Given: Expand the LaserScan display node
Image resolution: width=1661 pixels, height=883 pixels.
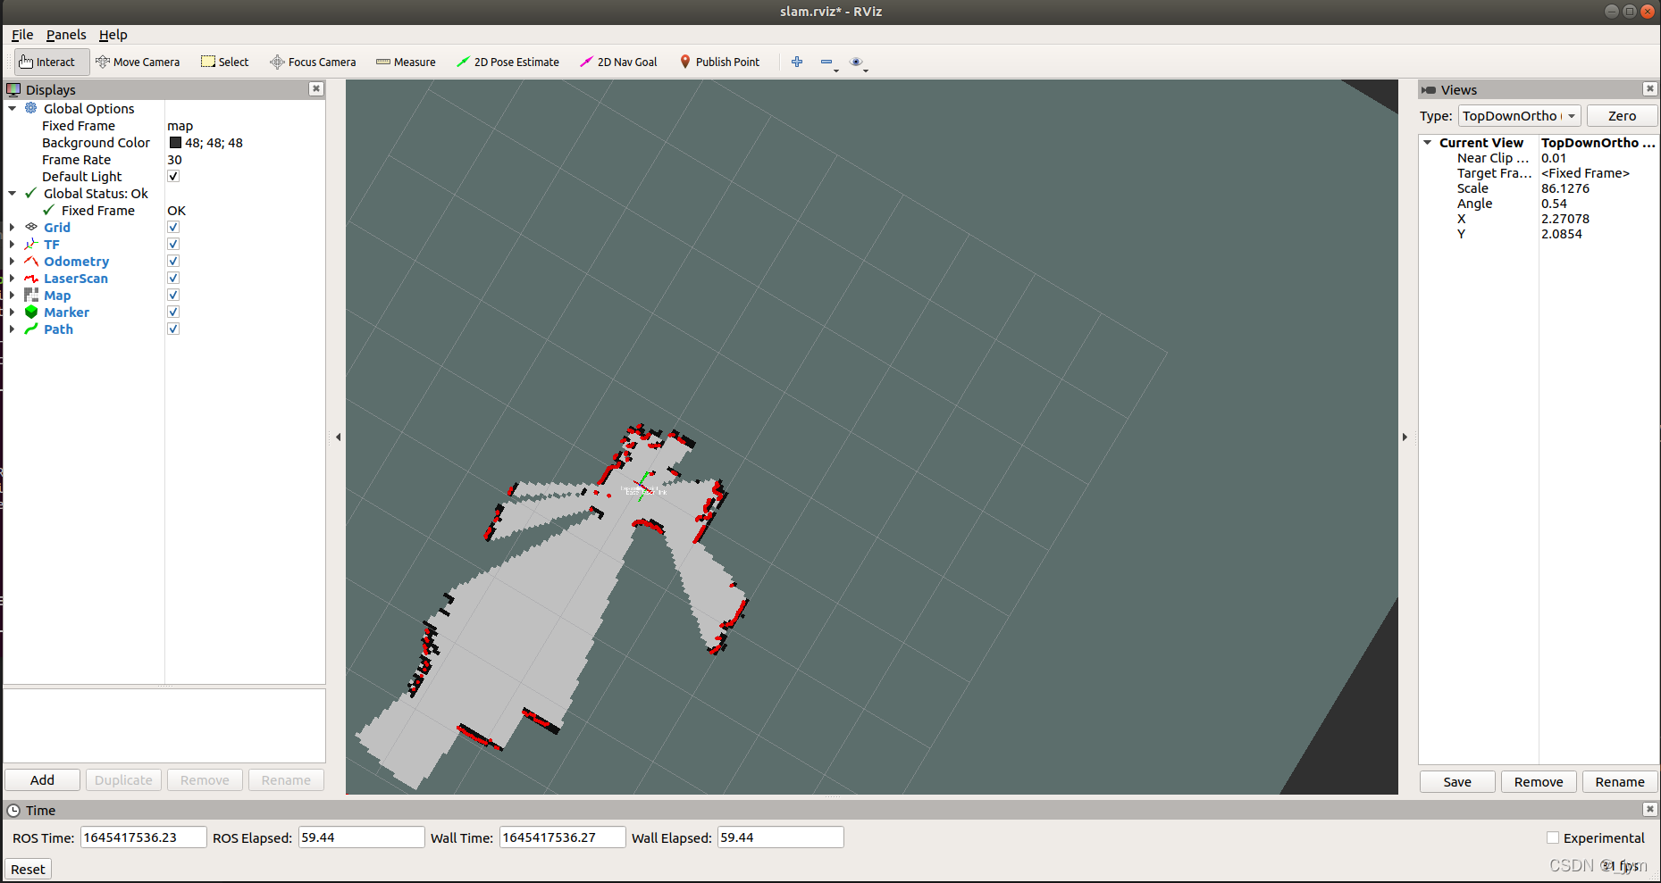Looking at the screenshot, I should click(x=13, y=278).
